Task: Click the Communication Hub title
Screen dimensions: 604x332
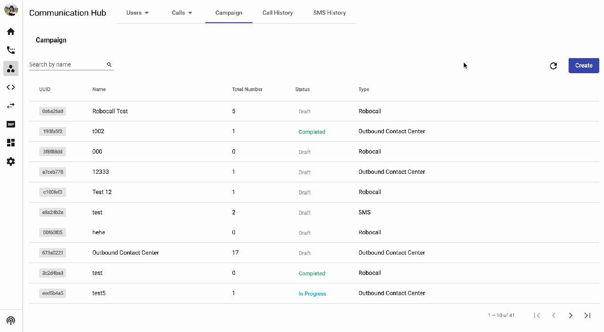Action: point(67,13)
